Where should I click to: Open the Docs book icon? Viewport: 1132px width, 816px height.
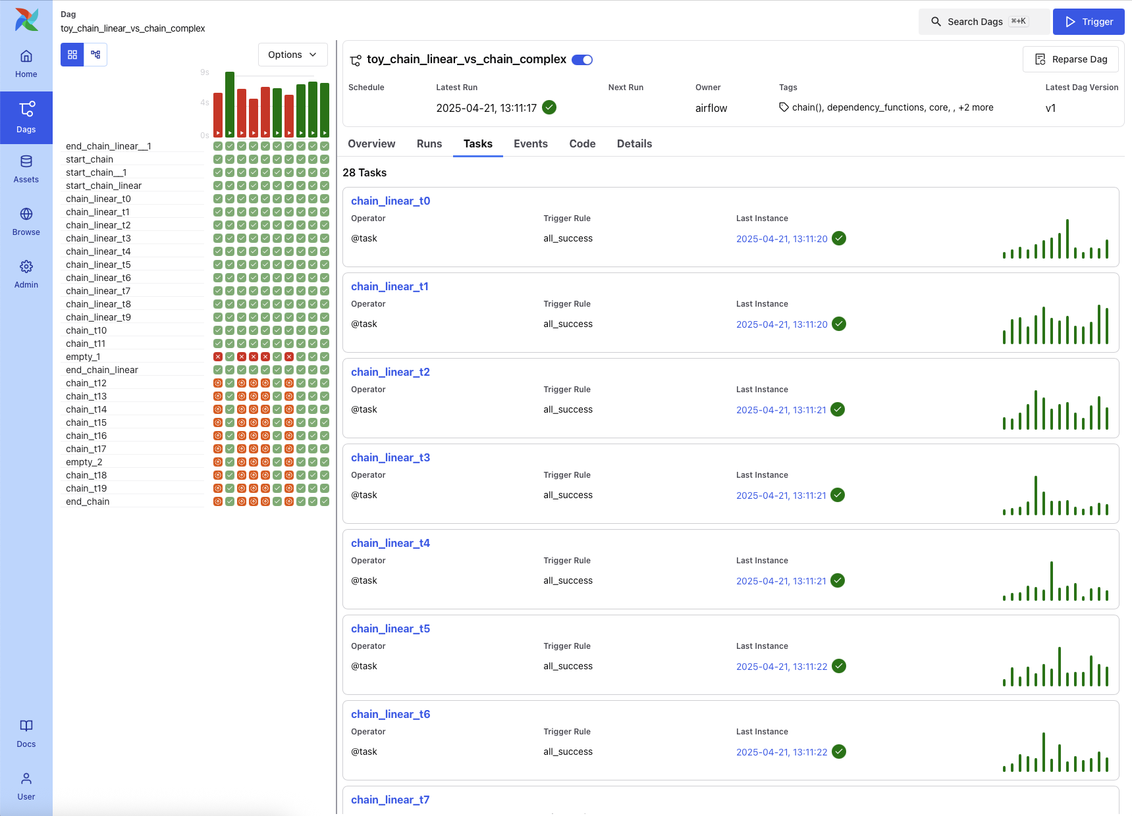coord(26,733)
